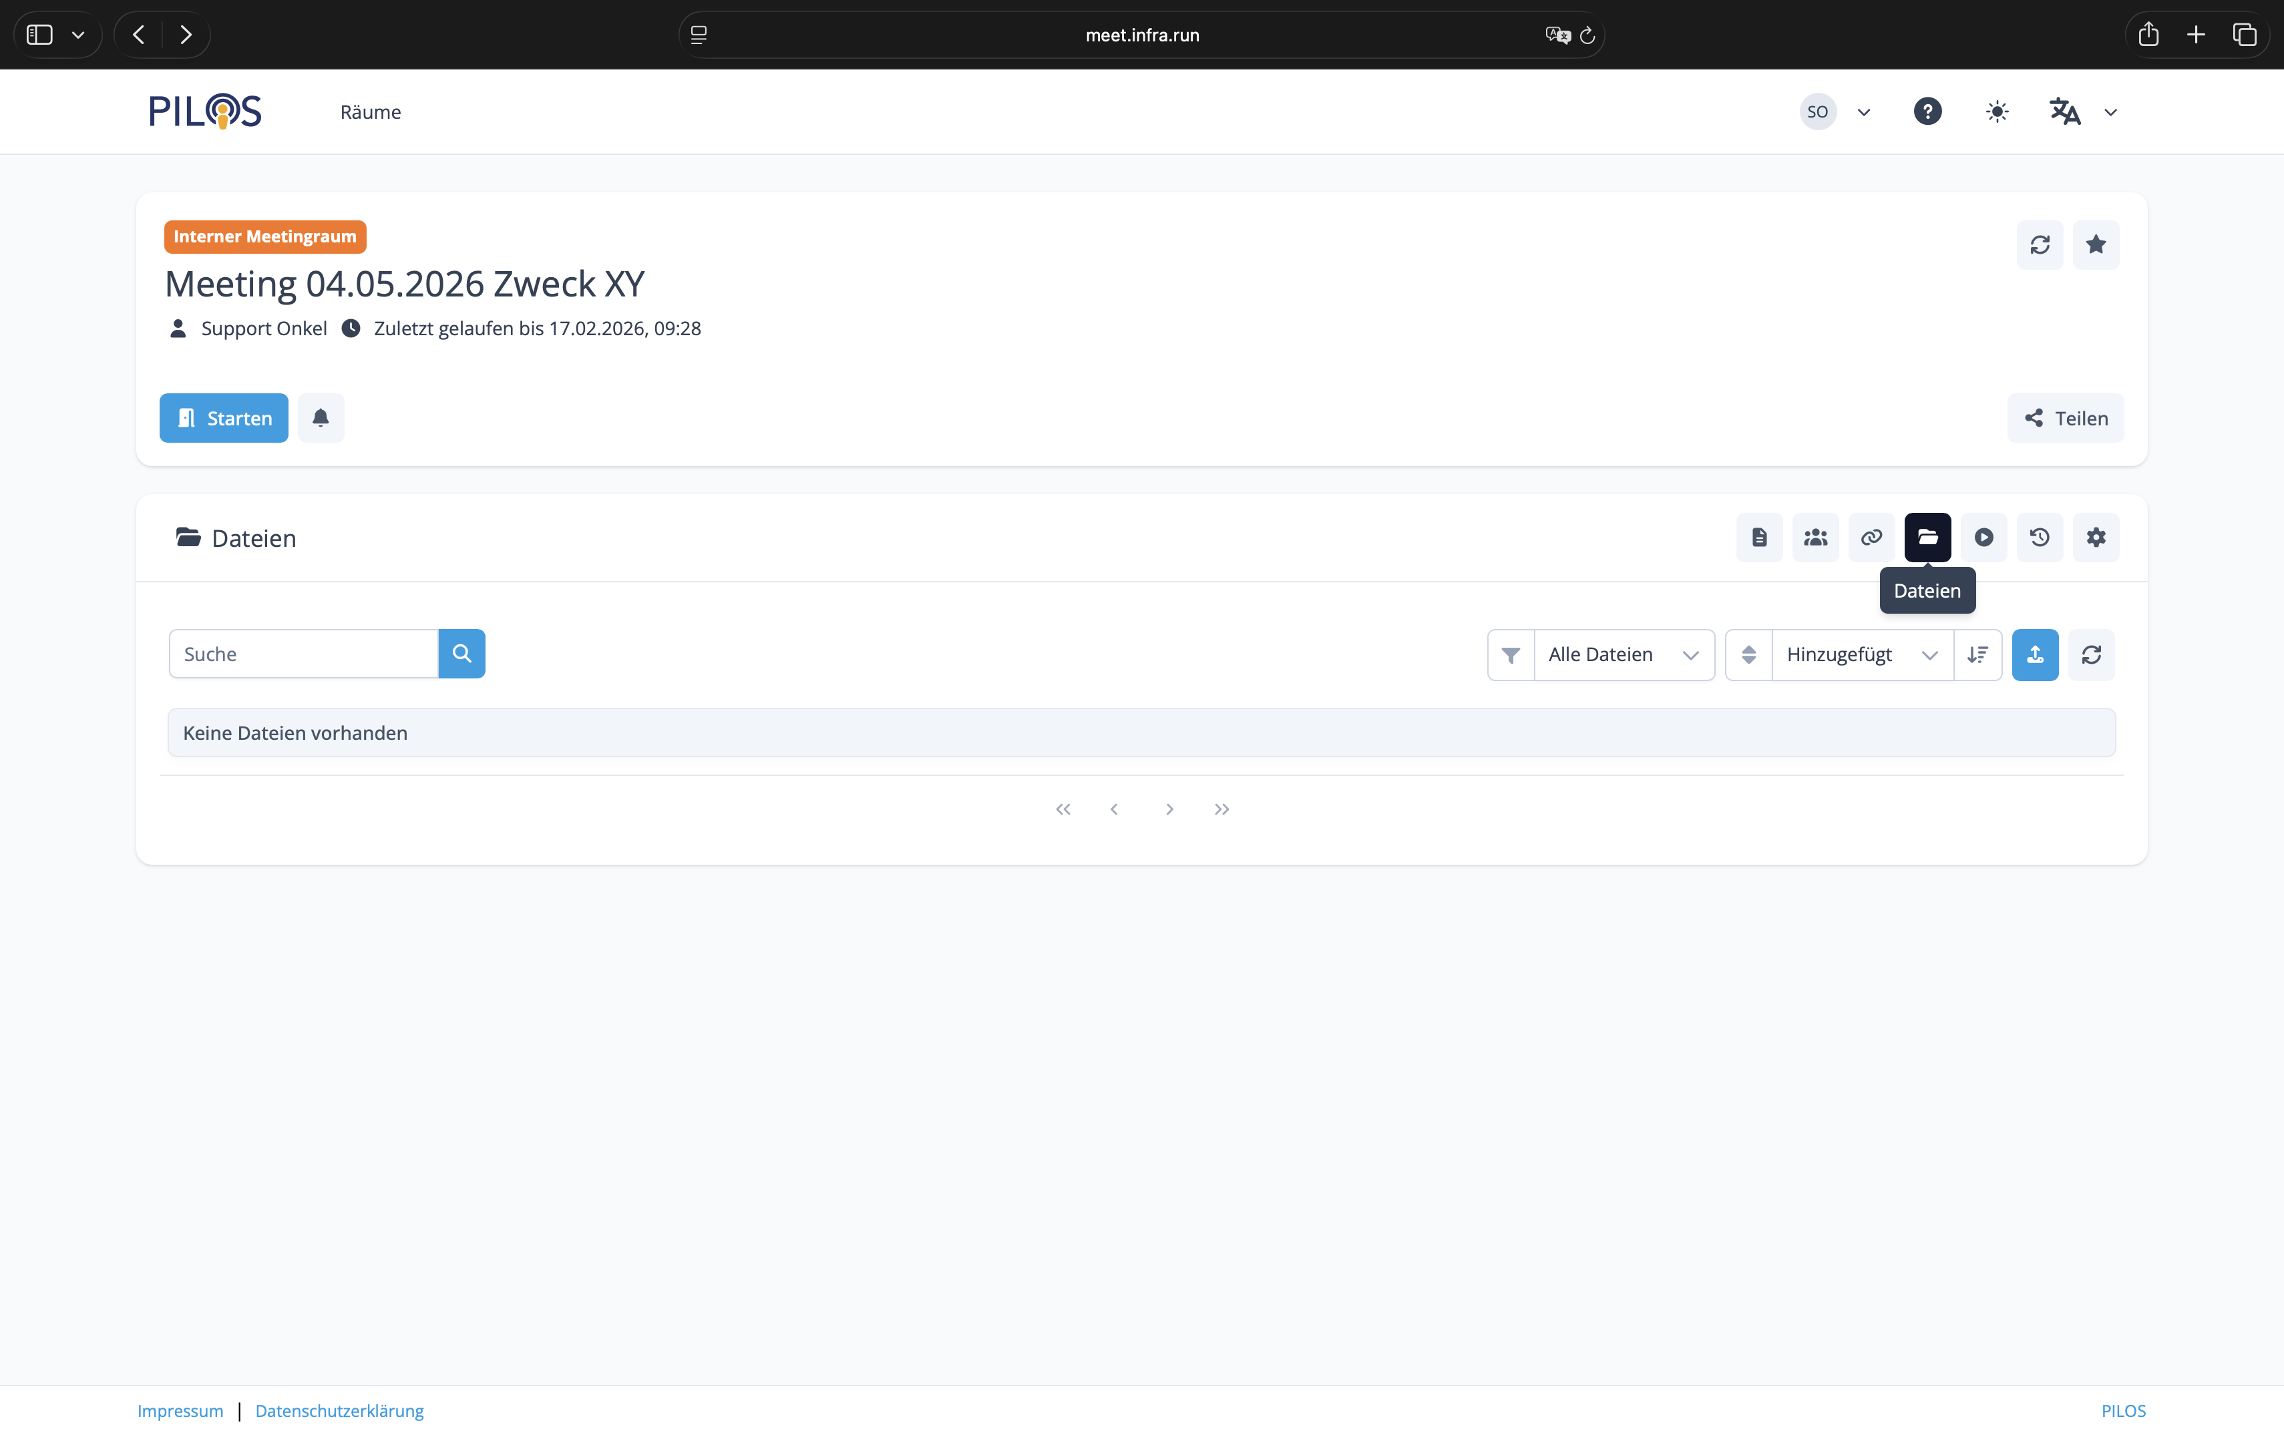Go to Räume in navigation

371,112
